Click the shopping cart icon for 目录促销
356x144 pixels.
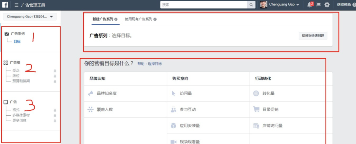256,109
